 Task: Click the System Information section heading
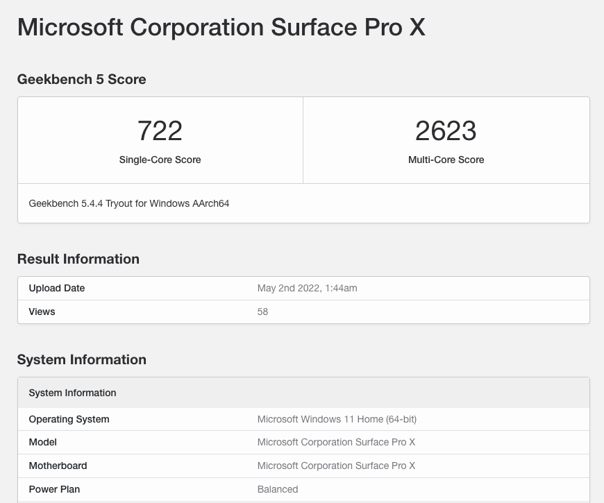81,359
